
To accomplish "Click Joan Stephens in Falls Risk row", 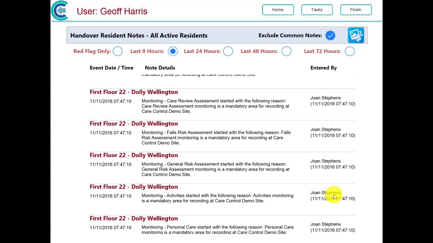I will 325,130.
